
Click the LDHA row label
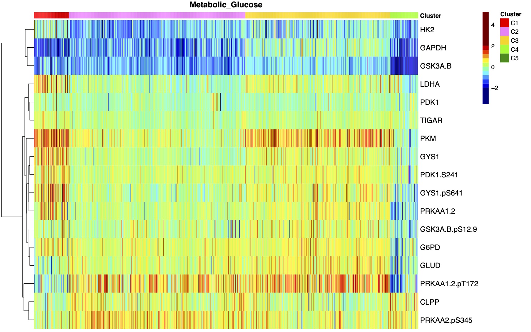[x=430, y=84]
